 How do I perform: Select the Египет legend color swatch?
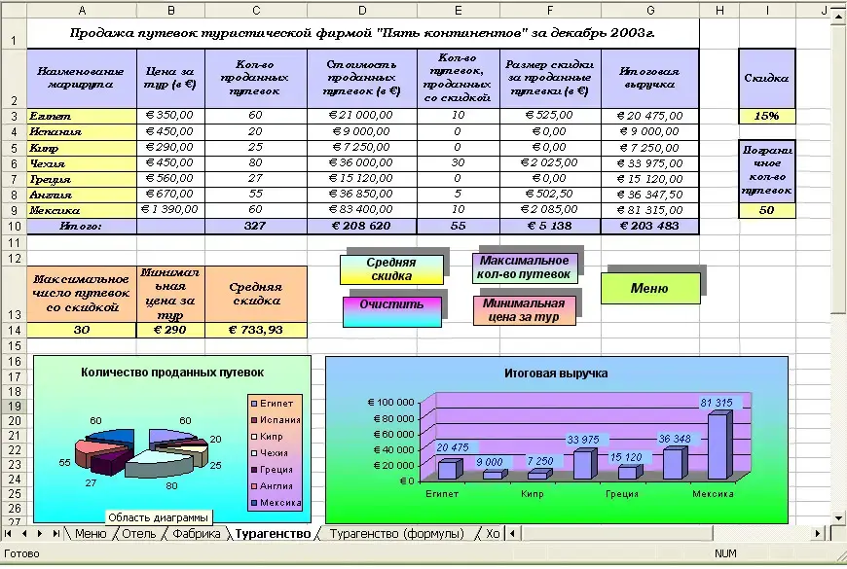(x=252, y=403)
